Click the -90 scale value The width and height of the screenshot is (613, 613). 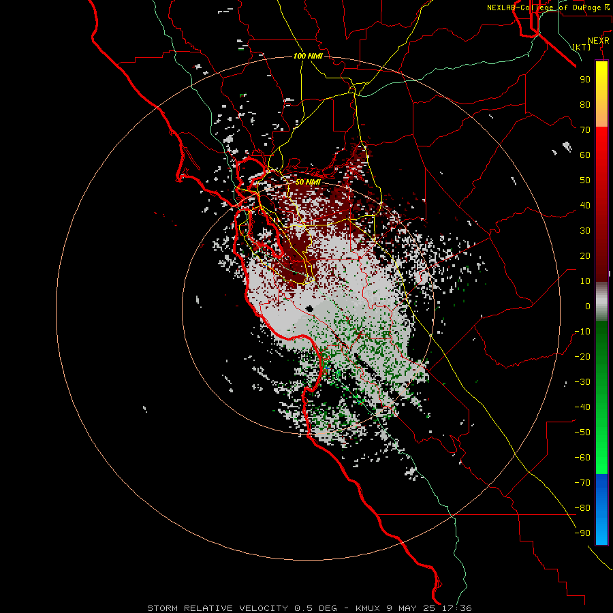point(582,533)
